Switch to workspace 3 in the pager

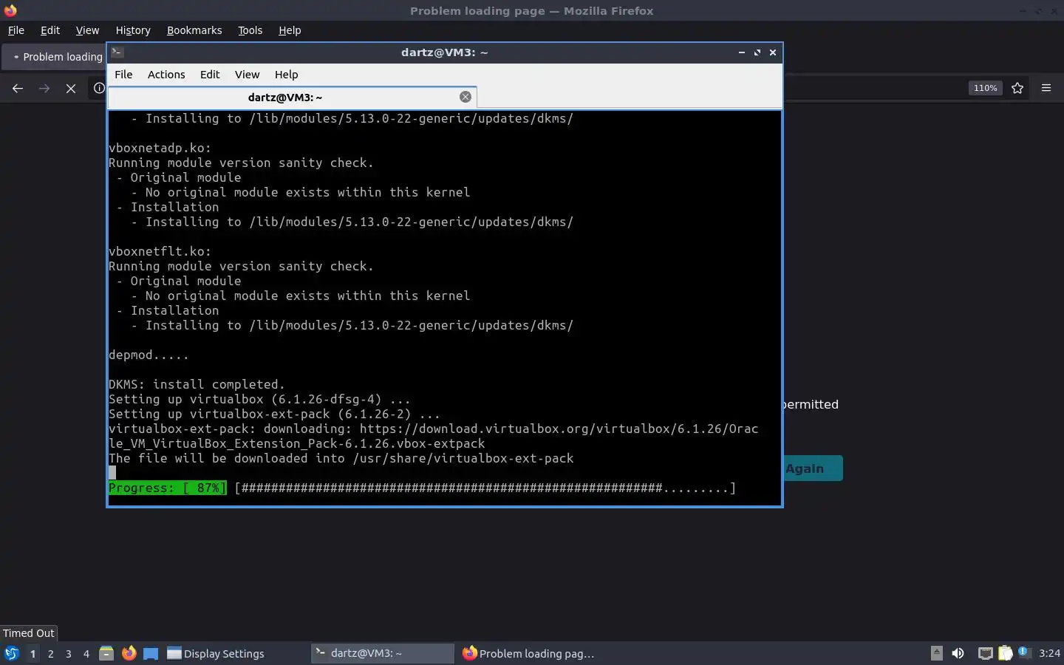point(69,653)
